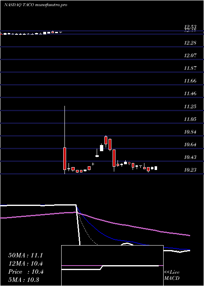This screenshot has width=204, height=286.
Task: Click the <<Live MACD label
Action: click(172, 275)
